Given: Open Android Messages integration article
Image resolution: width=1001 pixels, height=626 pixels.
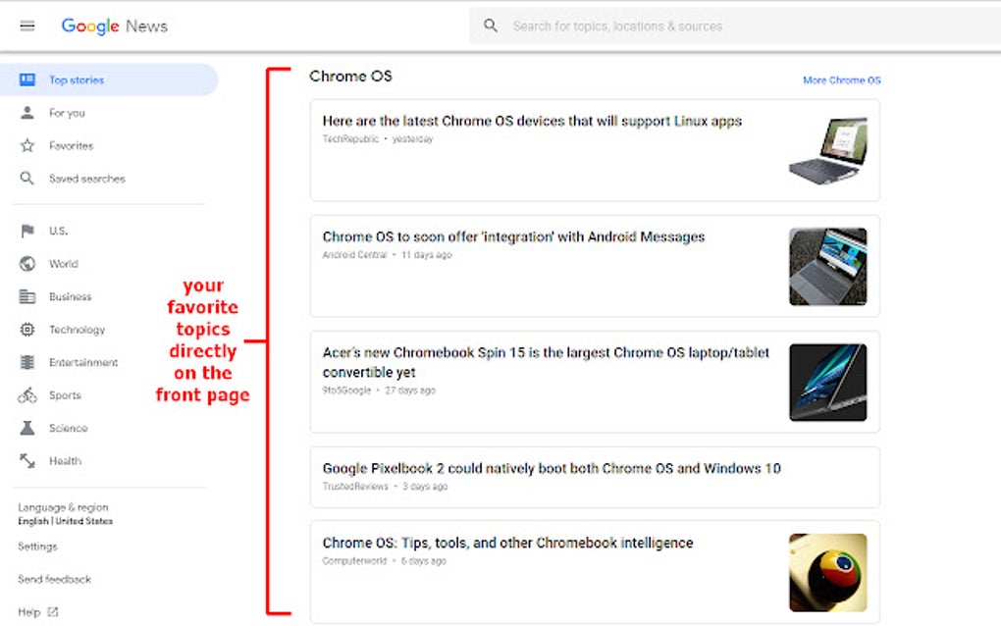Looking at the screenshot, I should (x=513, y=237).
